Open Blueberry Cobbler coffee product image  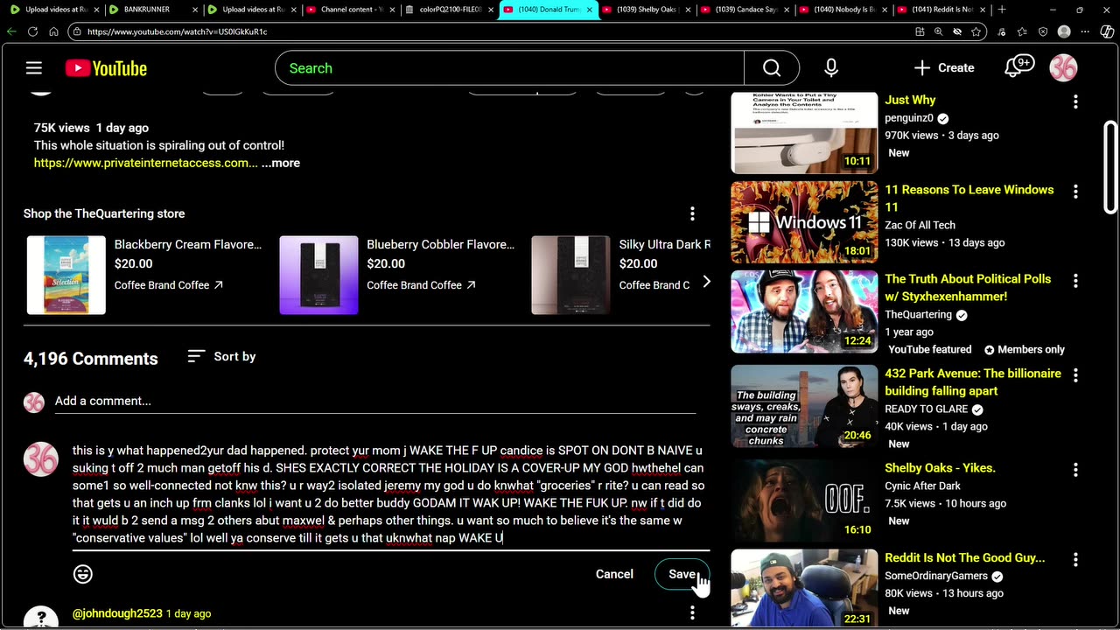318,275
